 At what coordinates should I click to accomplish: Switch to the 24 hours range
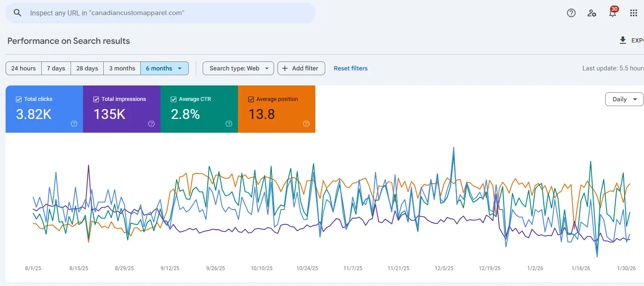(x=24, y=68)
